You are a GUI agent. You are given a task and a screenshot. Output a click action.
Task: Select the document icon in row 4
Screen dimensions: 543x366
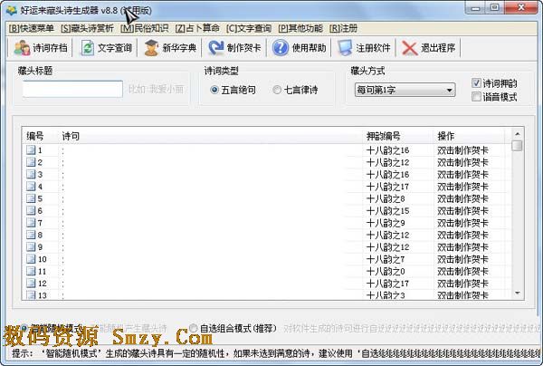(x=31, y=186)
